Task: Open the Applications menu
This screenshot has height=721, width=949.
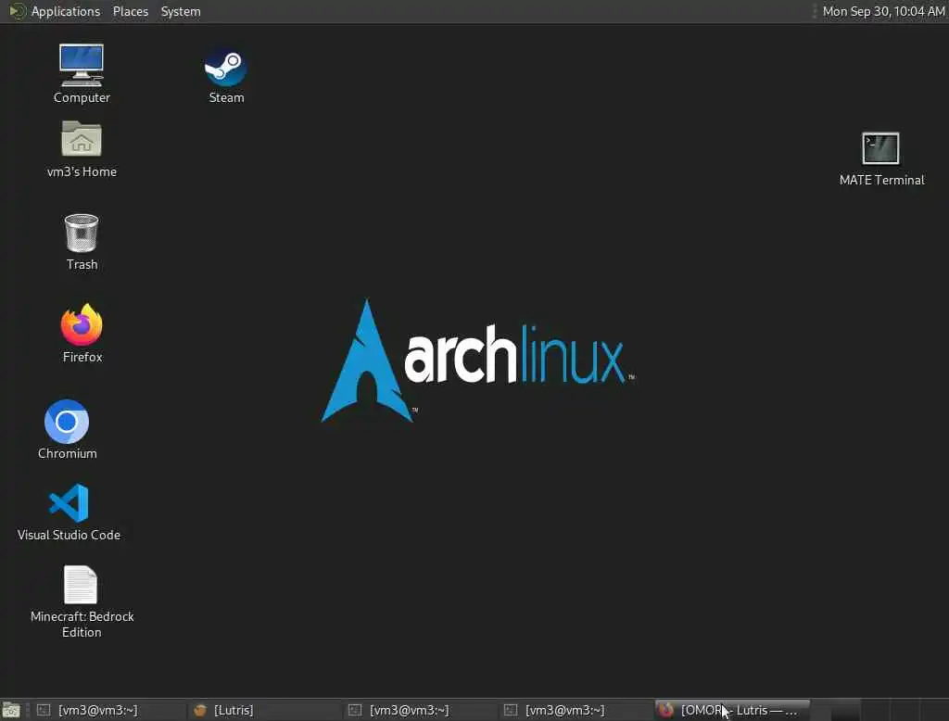Action: (x=66, y=11)
